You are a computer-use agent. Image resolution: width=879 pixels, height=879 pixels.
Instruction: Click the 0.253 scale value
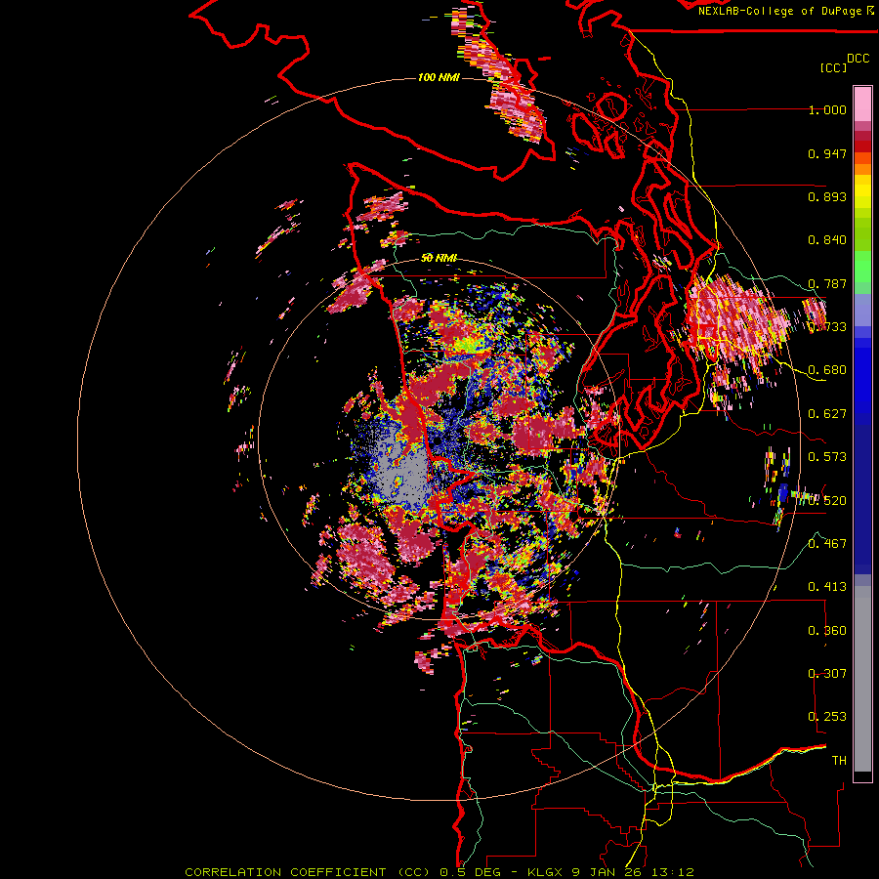(x=827, y=717)
